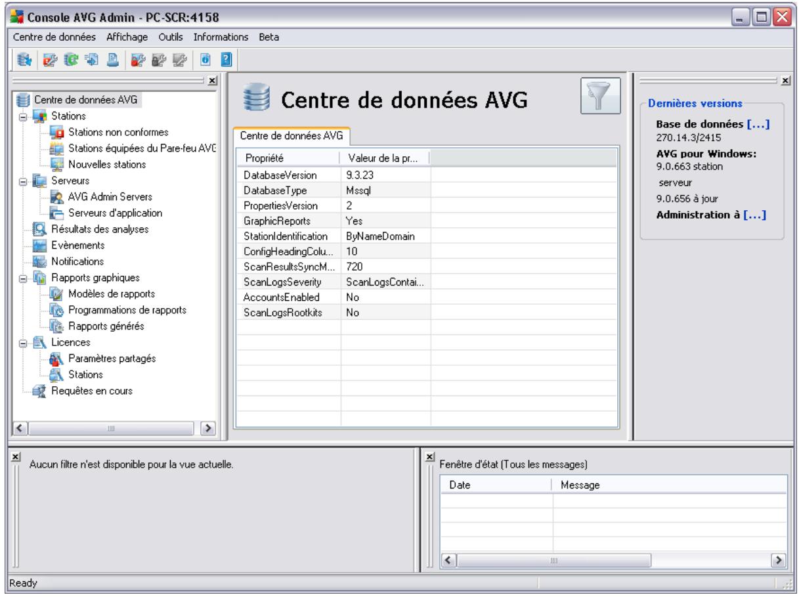Select the GraphicReports row
The image size is (801, 597).
point(427,221)
